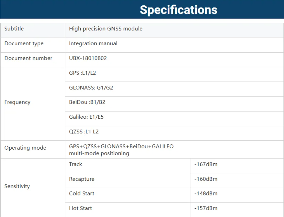Select the Subtitle row label

point(14,29)
